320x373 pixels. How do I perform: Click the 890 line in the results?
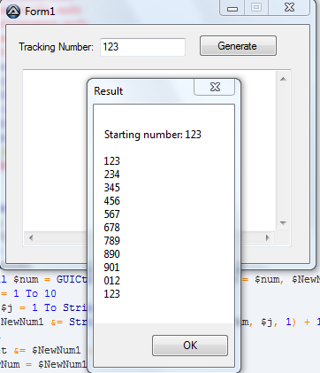pos(112,254)
